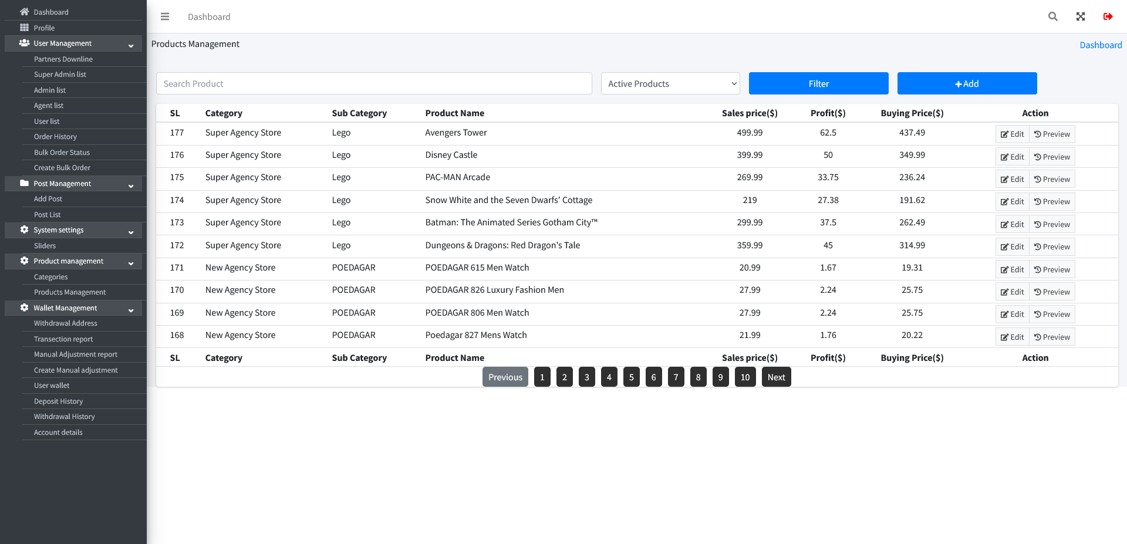Click the Dashboard home icon in sidebar
1127x544 pixels.
coord(24,12)
